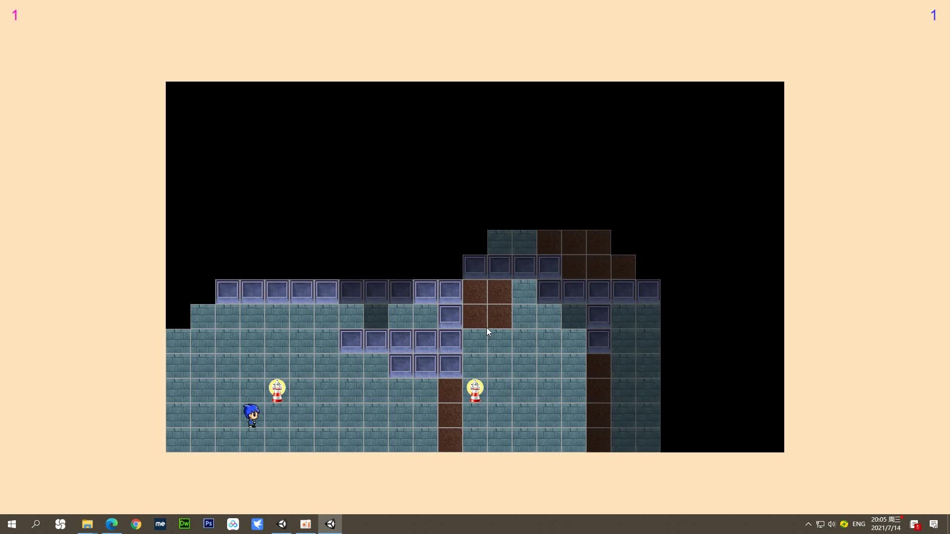Switch to active Unity window in taskbar
950x534 pixels.
(330, 524)
